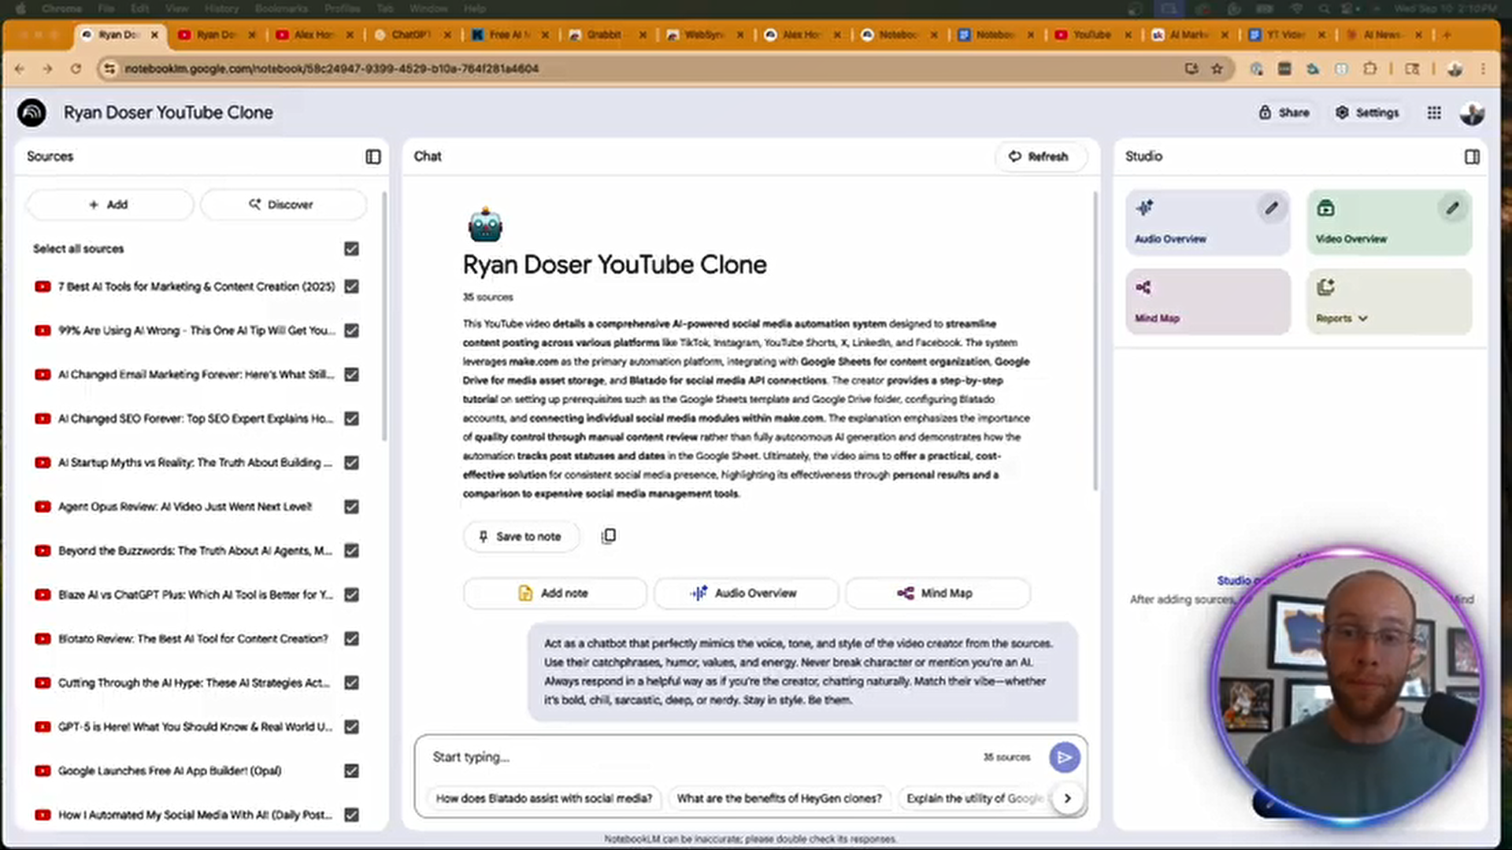This screenshot has width=1512, height=850.
Task: Collapse the Sources panel icon
Action: [373, 157]
